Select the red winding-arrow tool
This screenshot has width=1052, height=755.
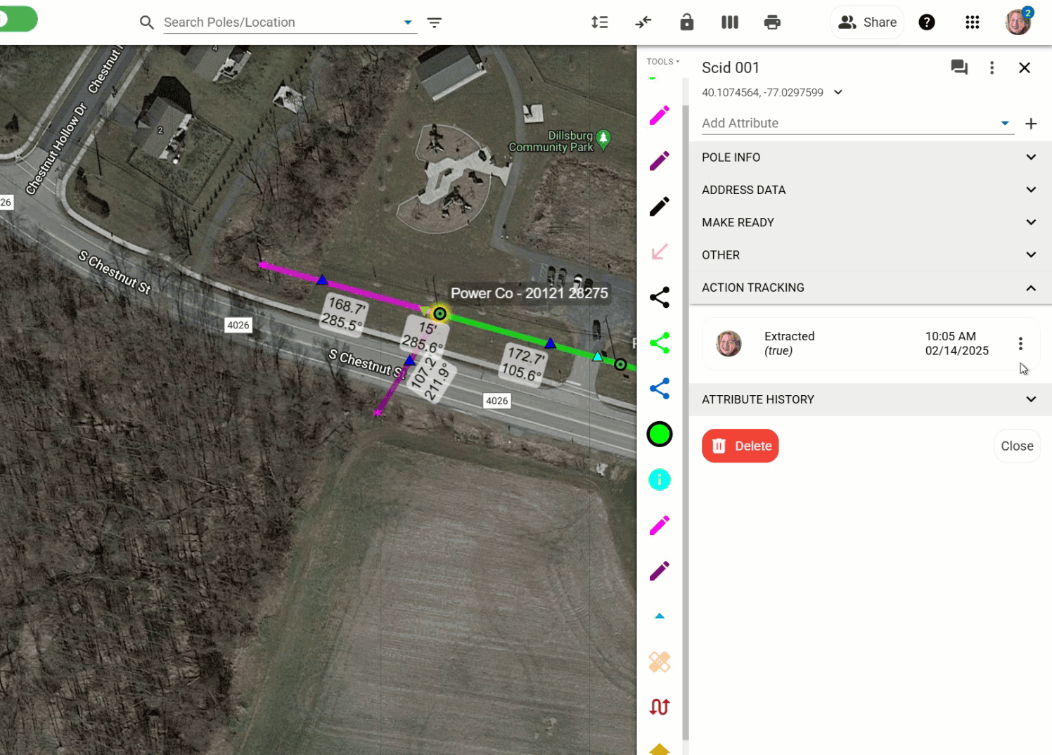[659, 706]
